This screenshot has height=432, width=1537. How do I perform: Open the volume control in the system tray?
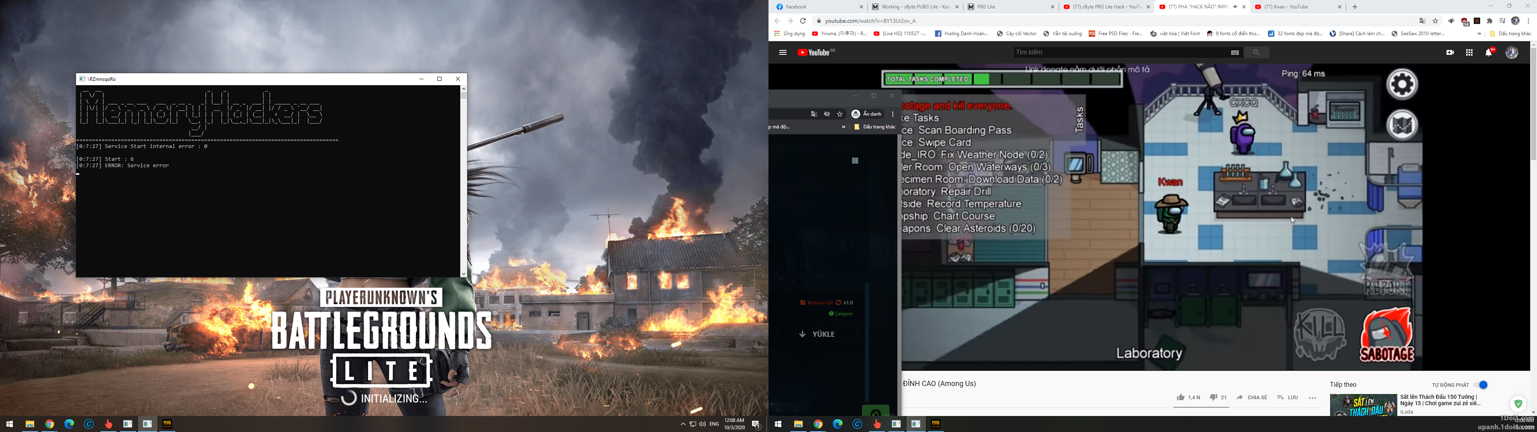pos(702,424)
